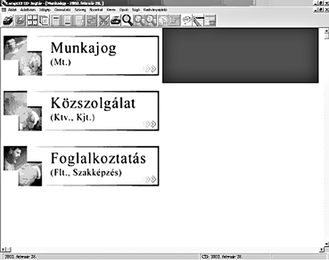The image size is (329, 260).
Task: Open the Nyomtat menu
Action: pyautogui.click(x=96, y=10)
